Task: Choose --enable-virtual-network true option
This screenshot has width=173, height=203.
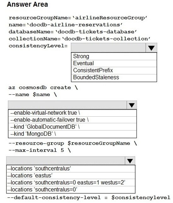Action: click(72, 113)
